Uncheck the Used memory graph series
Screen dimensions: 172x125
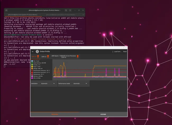tap(32, 63)
